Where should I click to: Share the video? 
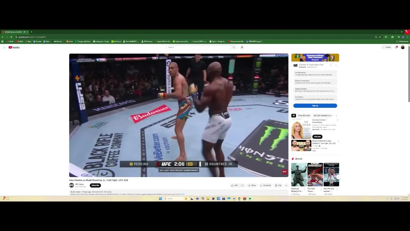252,185
